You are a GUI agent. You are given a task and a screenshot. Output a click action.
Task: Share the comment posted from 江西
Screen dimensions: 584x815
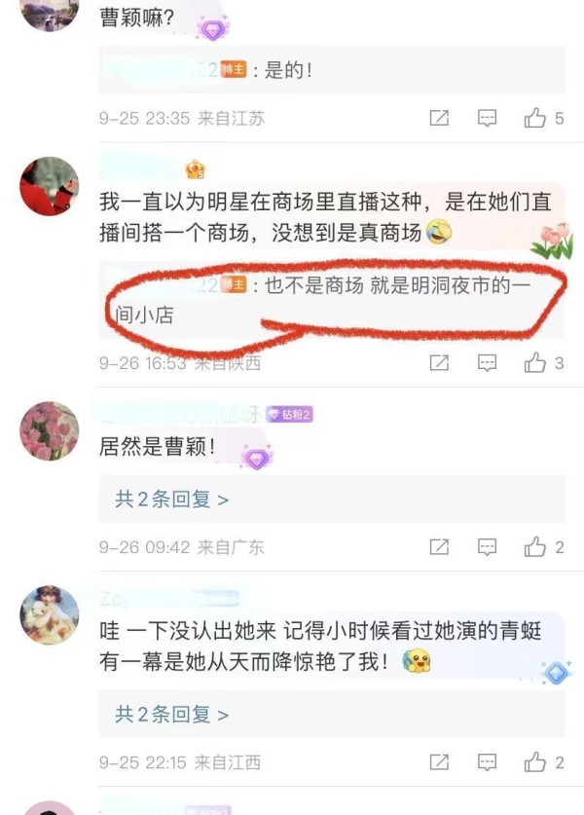pyautogui.click(x=439, y=762)
